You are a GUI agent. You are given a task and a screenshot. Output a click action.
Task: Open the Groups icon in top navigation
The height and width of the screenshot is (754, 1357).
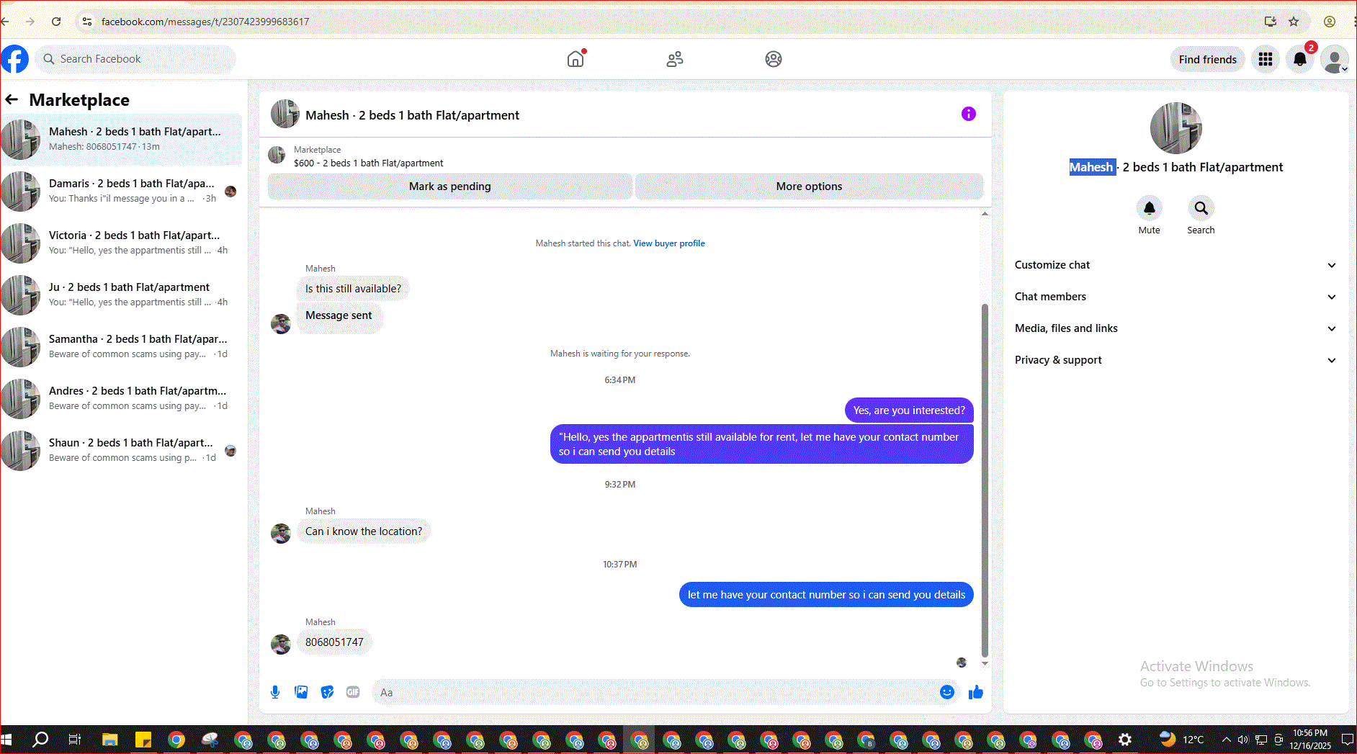coord(774,59)
